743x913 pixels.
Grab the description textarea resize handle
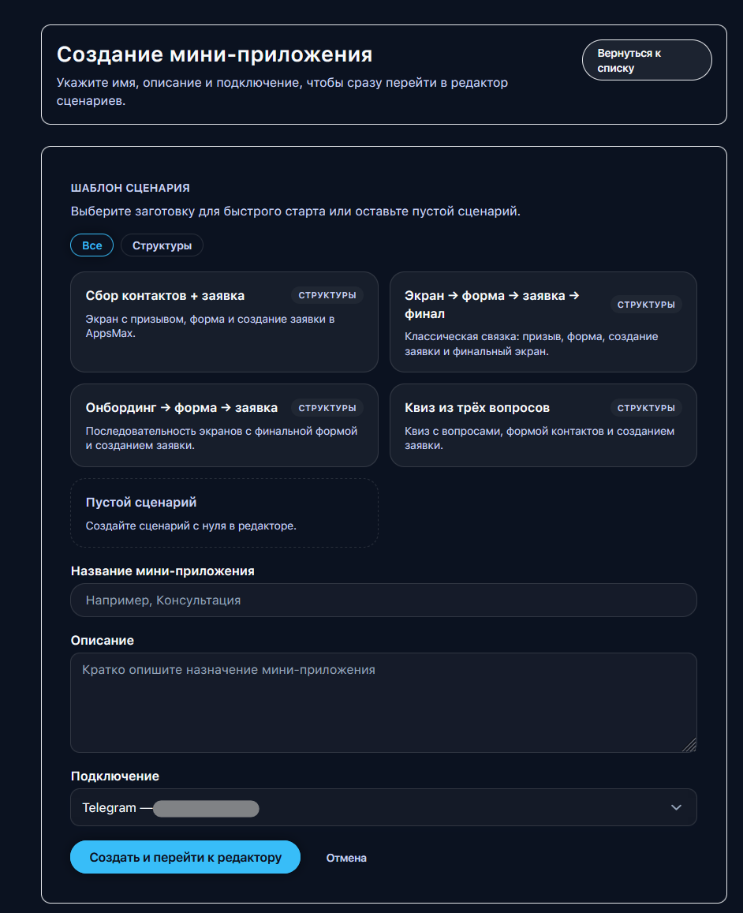point(689,744)
